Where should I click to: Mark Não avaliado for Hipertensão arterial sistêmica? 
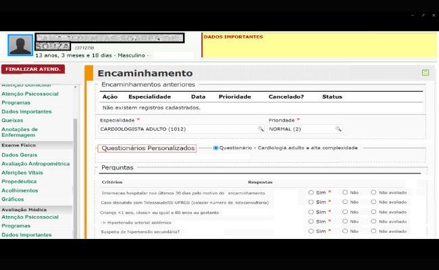coord(373,221)
